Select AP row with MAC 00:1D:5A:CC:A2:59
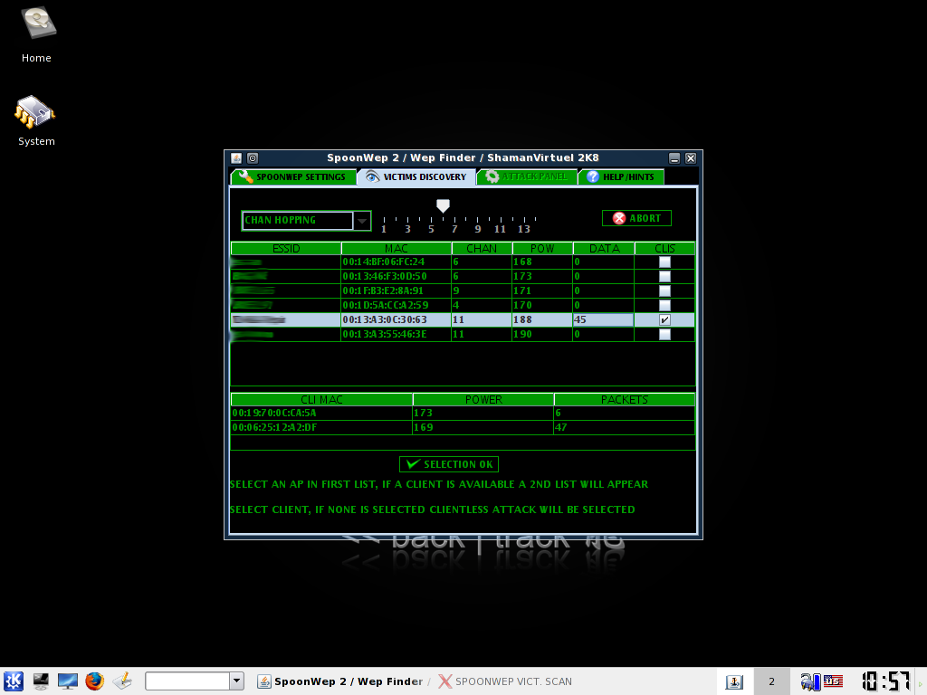This screenshot has width=927, height=695. 463,305
